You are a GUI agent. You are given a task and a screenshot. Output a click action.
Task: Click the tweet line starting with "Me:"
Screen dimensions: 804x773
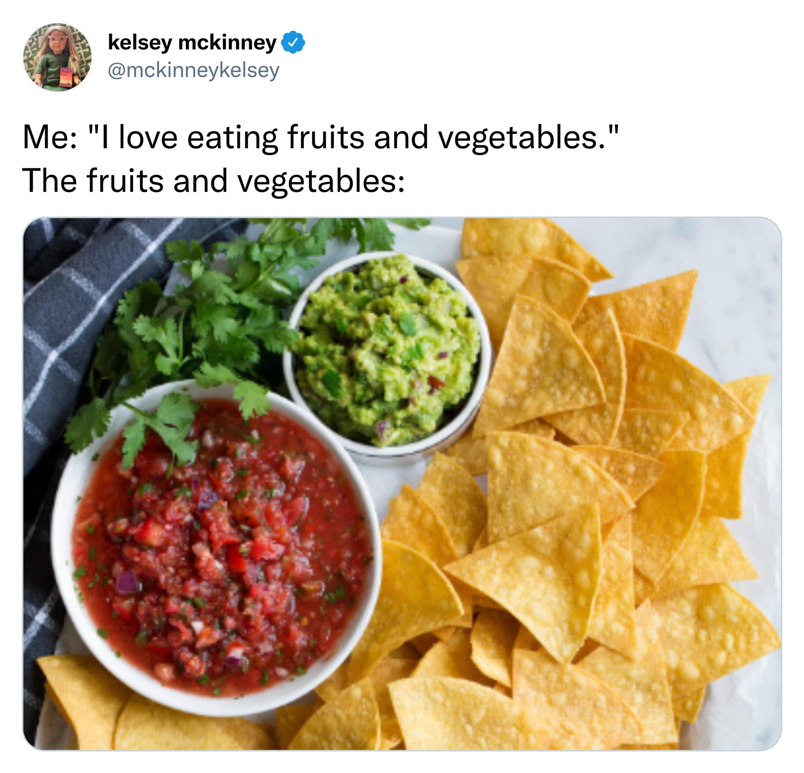(320, 138)
